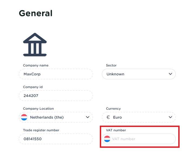Select the Company id field 244207

[56, 96]
